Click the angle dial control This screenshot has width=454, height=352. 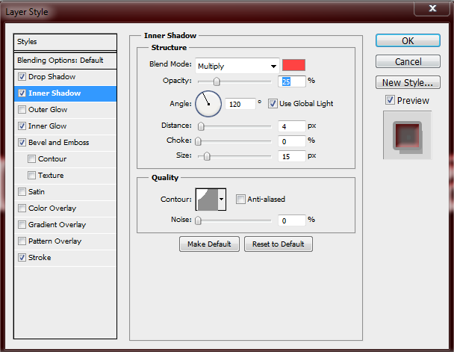click(x=208, y=103)
